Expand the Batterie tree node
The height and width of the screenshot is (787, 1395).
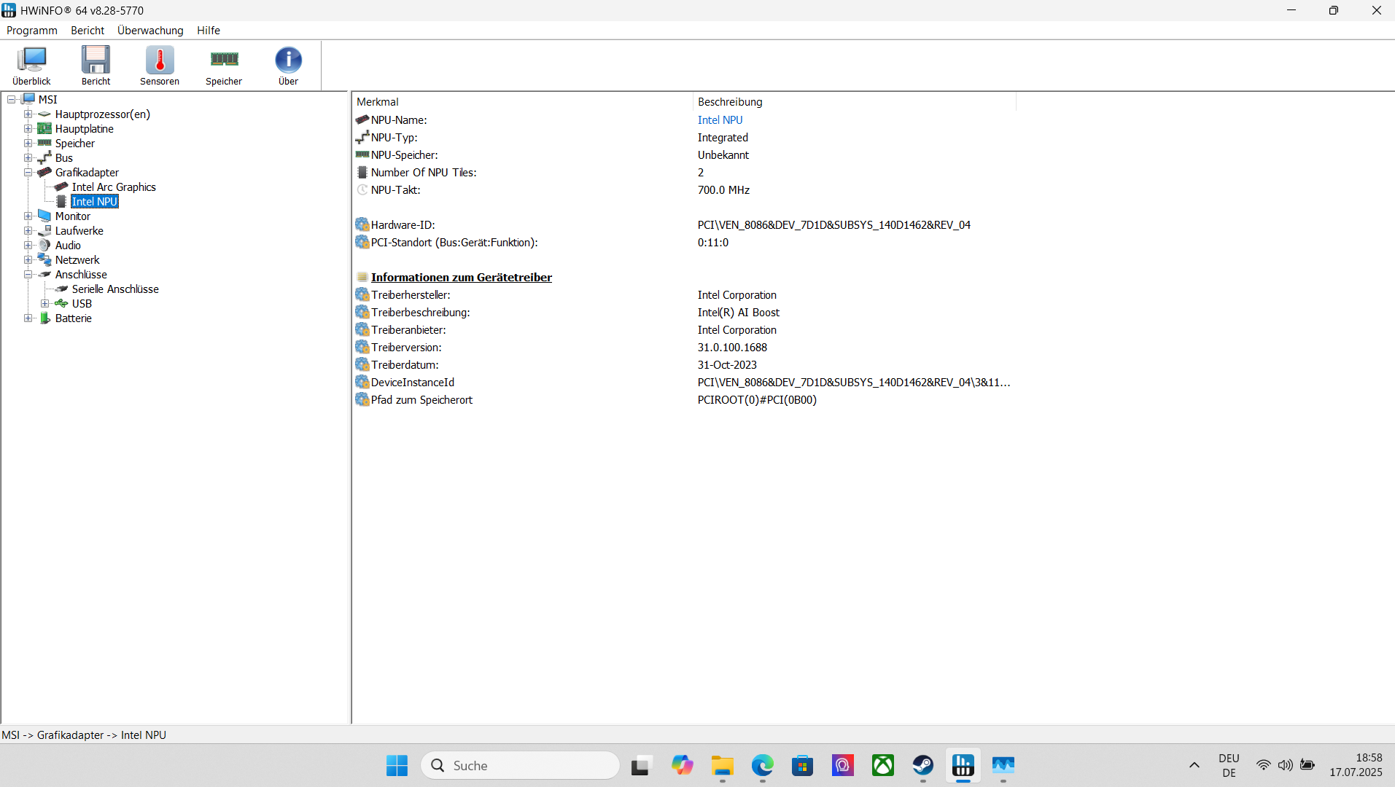28,318
